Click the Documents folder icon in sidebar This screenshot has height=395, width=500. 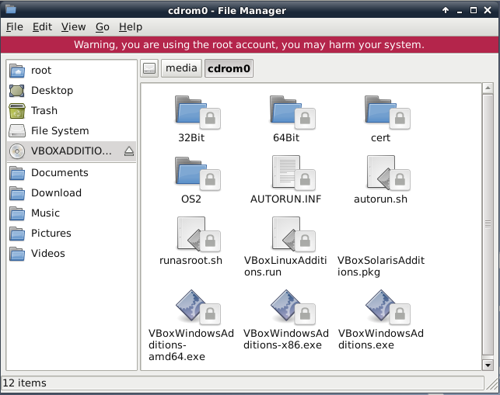[x=17, y=173]
